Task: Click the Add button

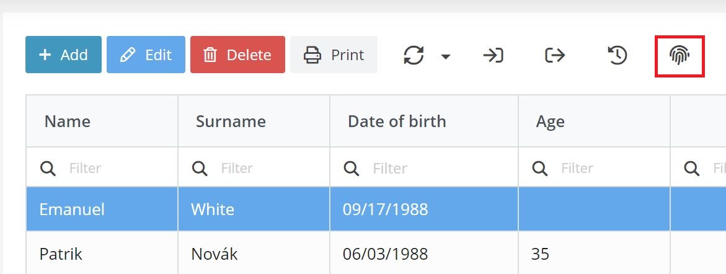Action: tap(63, 55)
